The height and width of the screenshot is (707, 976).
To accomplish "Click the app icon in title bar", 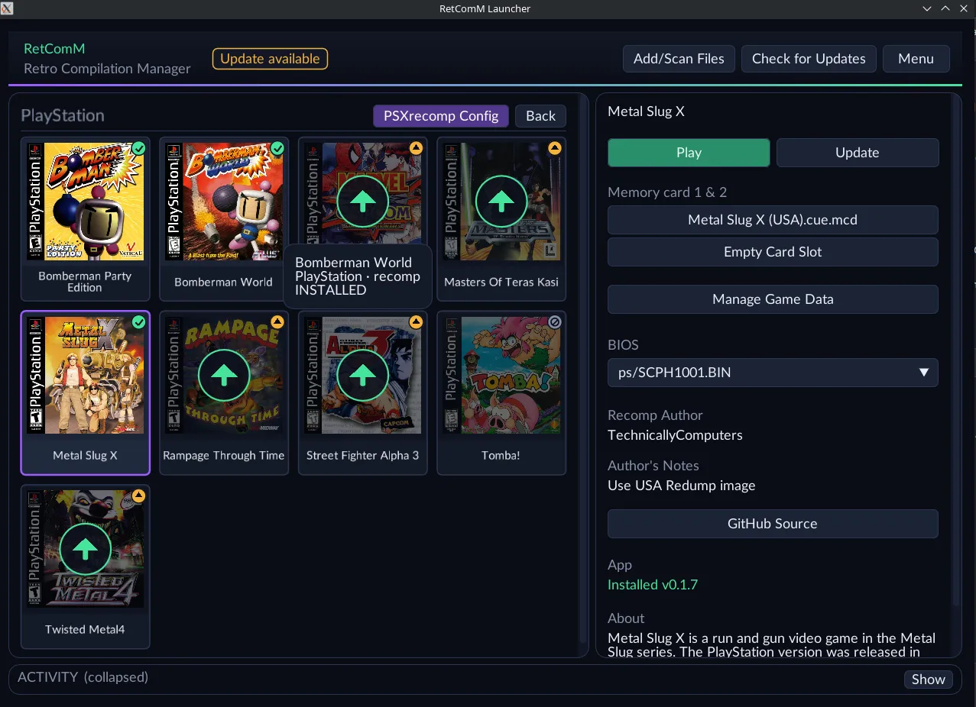I will click(8, 8).
